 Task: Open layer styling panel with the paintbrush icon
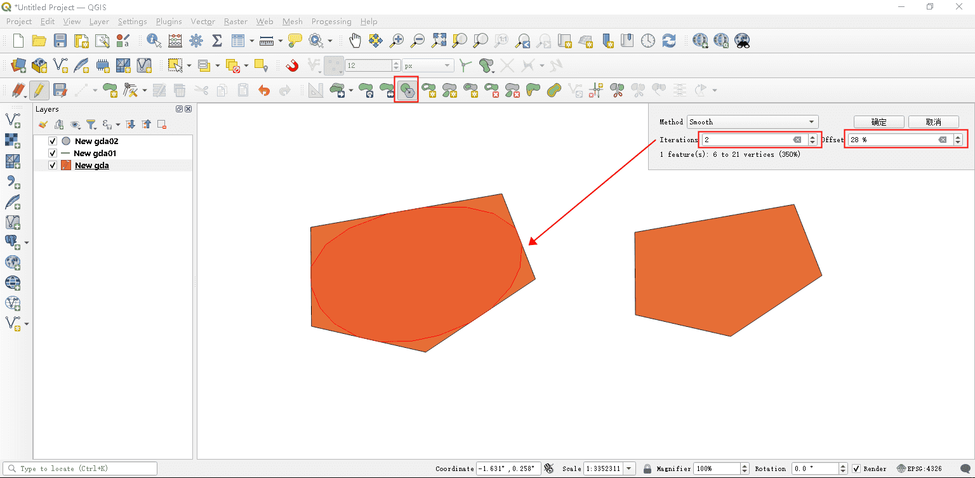click(43, 124)
